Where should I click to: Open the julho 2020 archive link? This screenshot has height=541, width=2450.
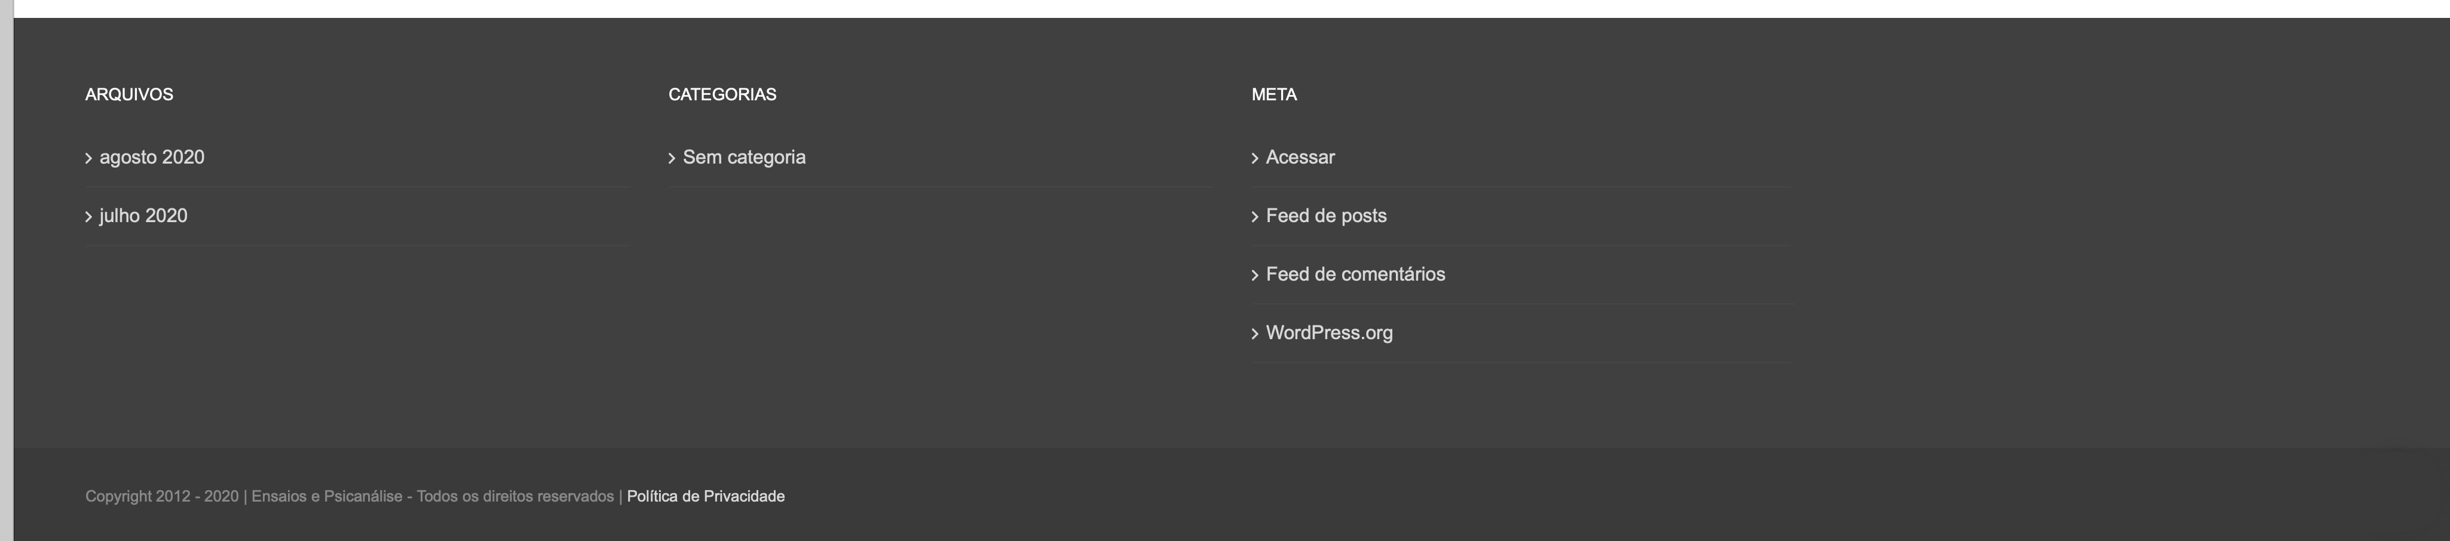click(x=143, y=216)
